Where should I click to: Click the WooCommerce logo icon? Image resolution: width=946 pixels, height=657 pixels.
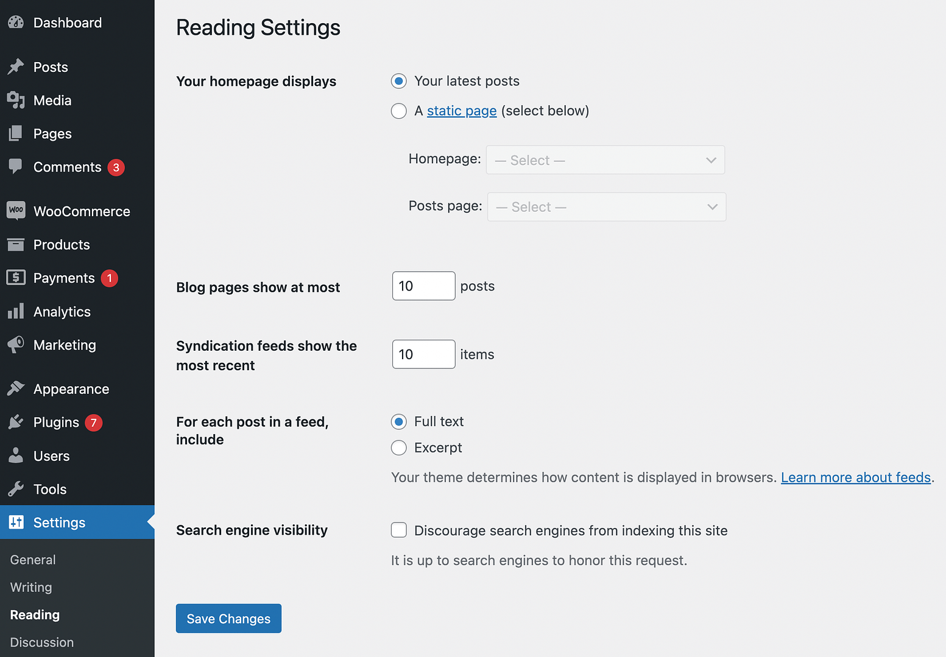tap(15, 211)
